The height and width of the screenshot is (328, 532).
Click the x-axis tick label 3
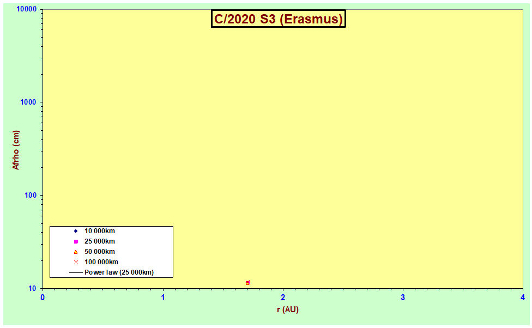[403, 298]
